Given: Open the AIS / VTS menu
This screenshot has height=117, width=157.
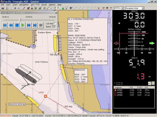Looking at the screenshot, I should pos(35,5).
